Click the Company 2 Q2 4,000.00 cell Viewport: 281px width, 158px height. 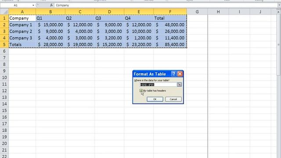(x=80, y=31)
